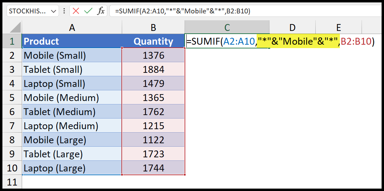The width and height of the screenshot is (384, 191).
Task: Select cell containing Mobile (Medium)
Action: point(72,98)
